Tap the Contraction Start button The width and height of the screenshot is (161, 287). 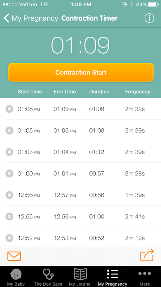pos(81,72)
